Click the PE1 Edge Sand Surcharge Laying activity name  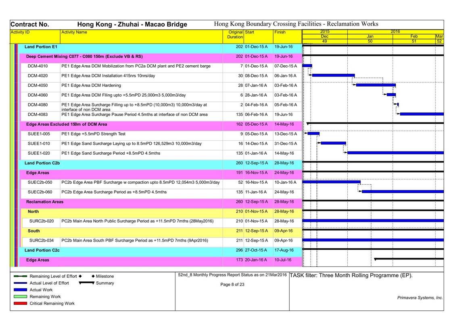132,144
